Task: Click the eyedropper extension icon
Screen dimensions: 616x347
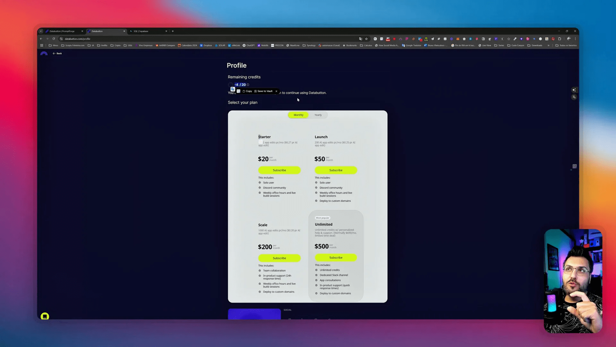Action: pos(515,39)
